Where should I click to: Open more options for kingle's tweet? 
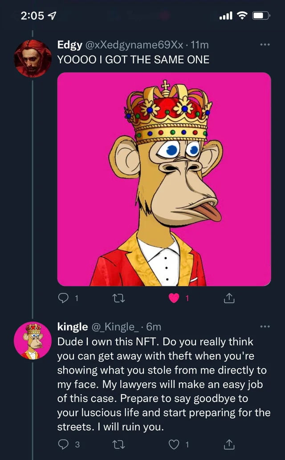click(265, 327)
